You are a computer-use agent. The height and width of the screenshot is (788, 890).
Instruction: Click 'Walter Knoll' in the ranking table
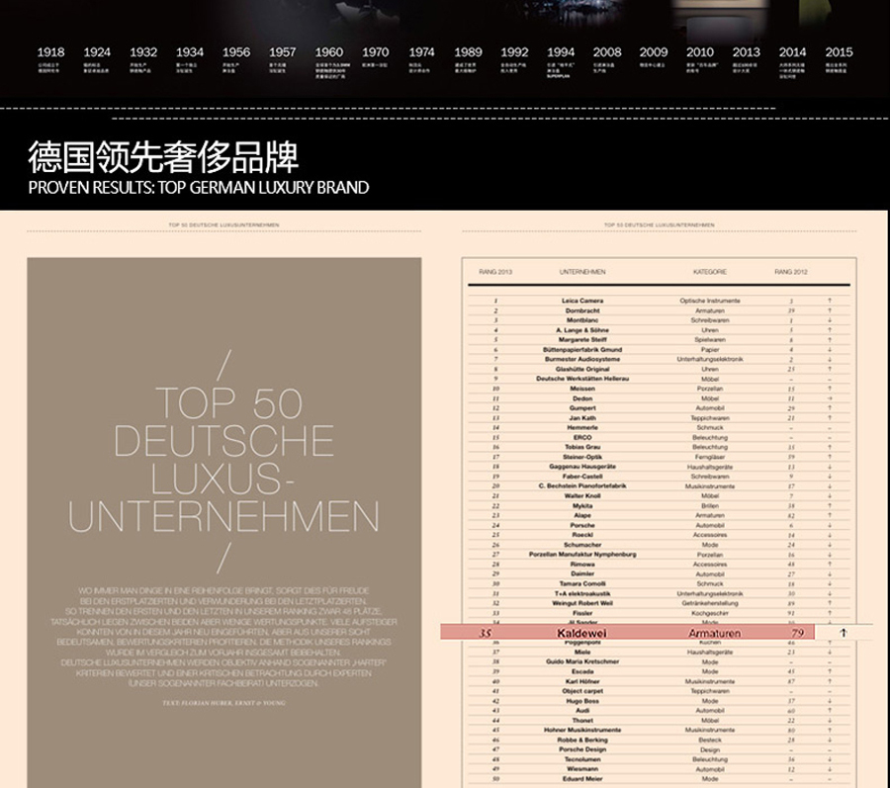pyautogui.click(x=582, y=495)
